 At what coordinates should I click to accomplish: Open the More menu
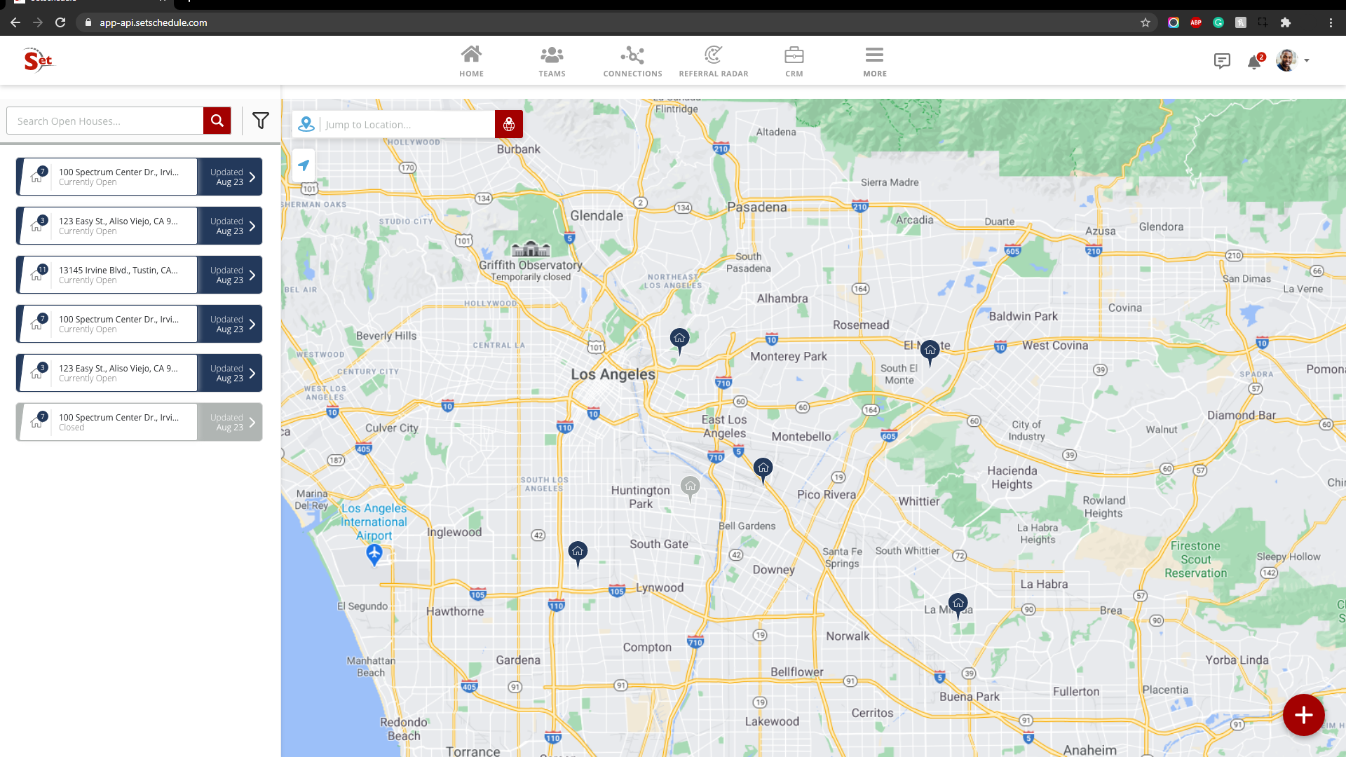tap(874, 61)
